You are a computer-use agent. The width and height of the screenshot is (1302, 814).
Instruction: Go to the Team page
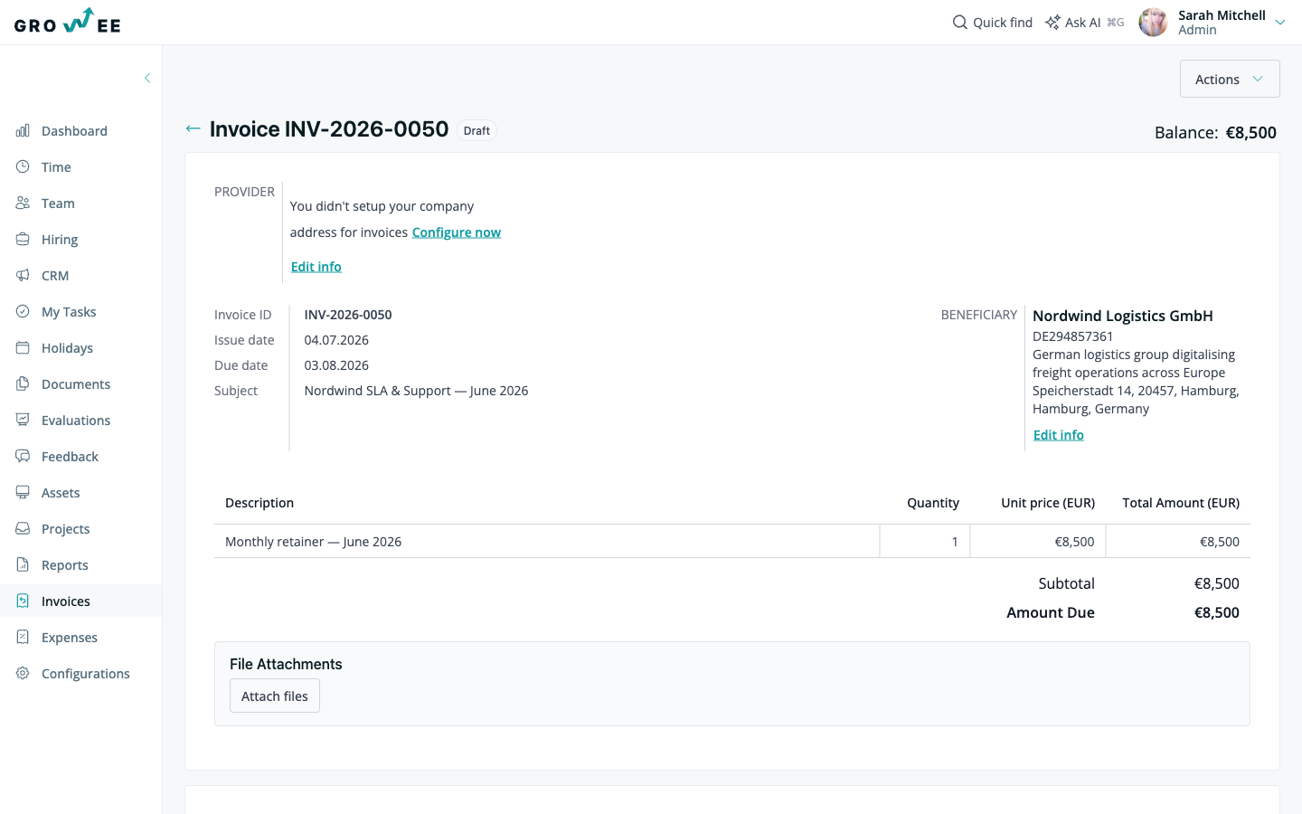coord(81,203)
